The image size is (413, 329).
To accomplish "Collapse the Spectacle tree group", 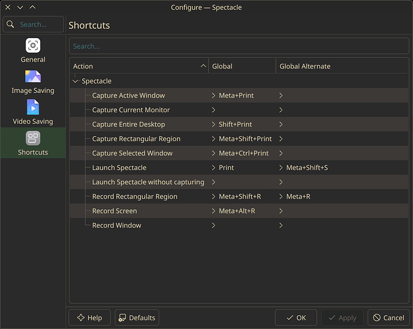I will [76, 81].
